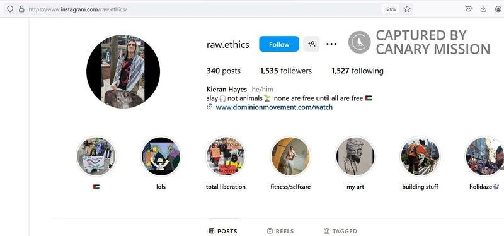Follow the raw.ethics account
The height and width of the screenshot is (236, 504).
pos(279,44)
